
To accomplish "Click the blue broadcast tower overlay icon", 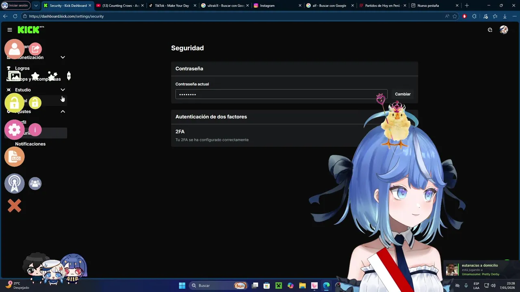I will point(14,184).
